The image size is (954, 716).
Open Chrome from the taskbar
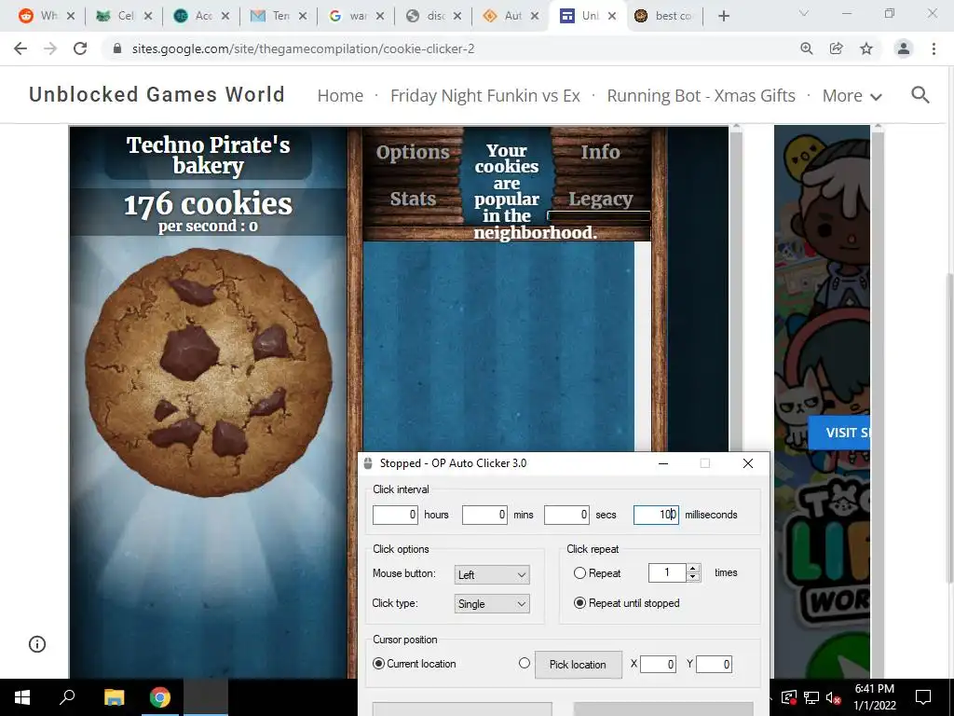(159, 697)
